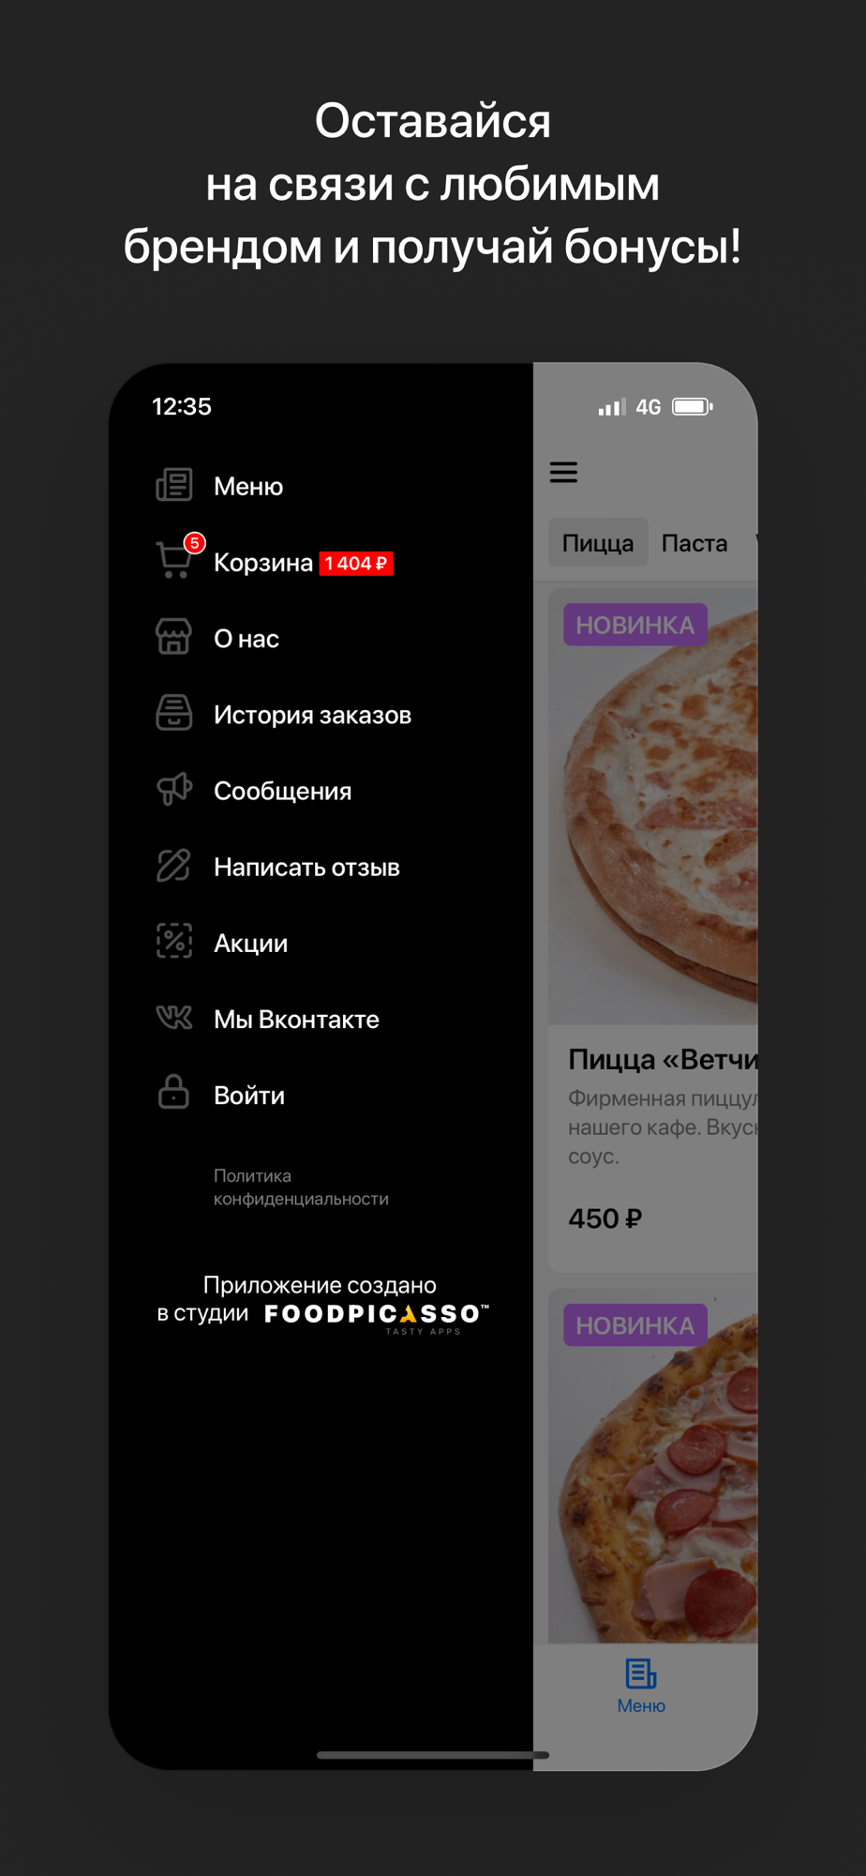Viewport: 866px width, 1876px height.
Task: Tap the bottom Меню tab bar item
Action: click(x=641, y=1687)
